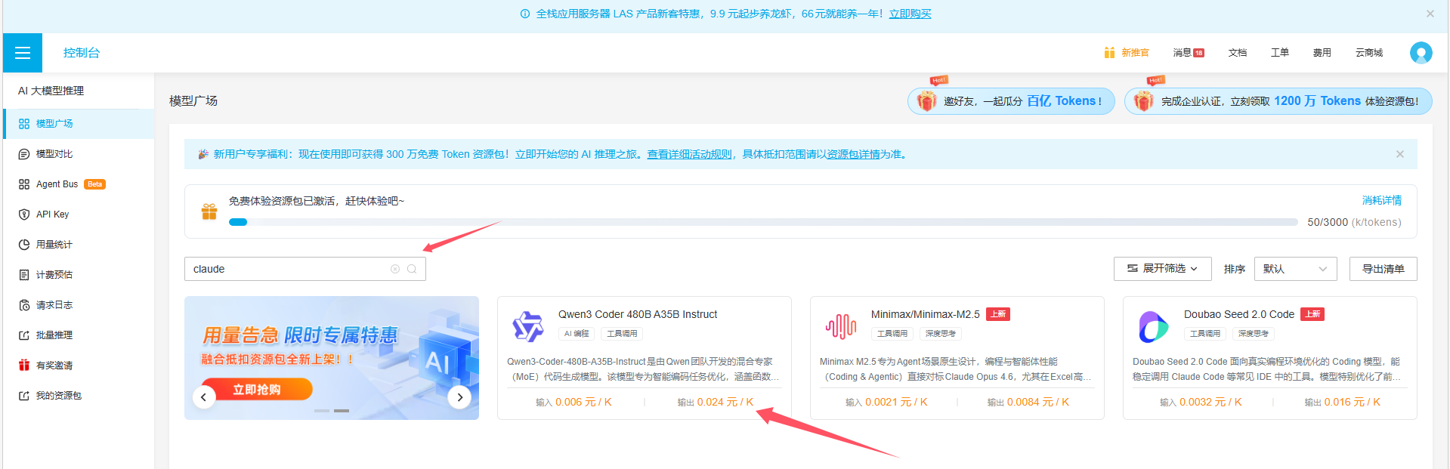This screenshot has height=469, width=1450.
Task: Open 资源包详情 link
Action: pos(853,154)
